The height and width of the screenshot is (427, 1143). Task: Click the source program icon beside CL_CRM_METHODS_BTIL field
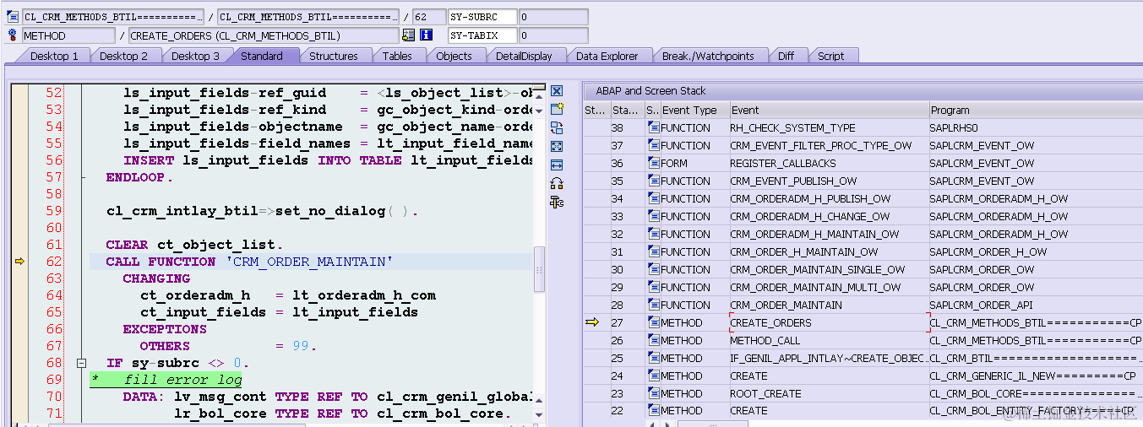(13, 17)
